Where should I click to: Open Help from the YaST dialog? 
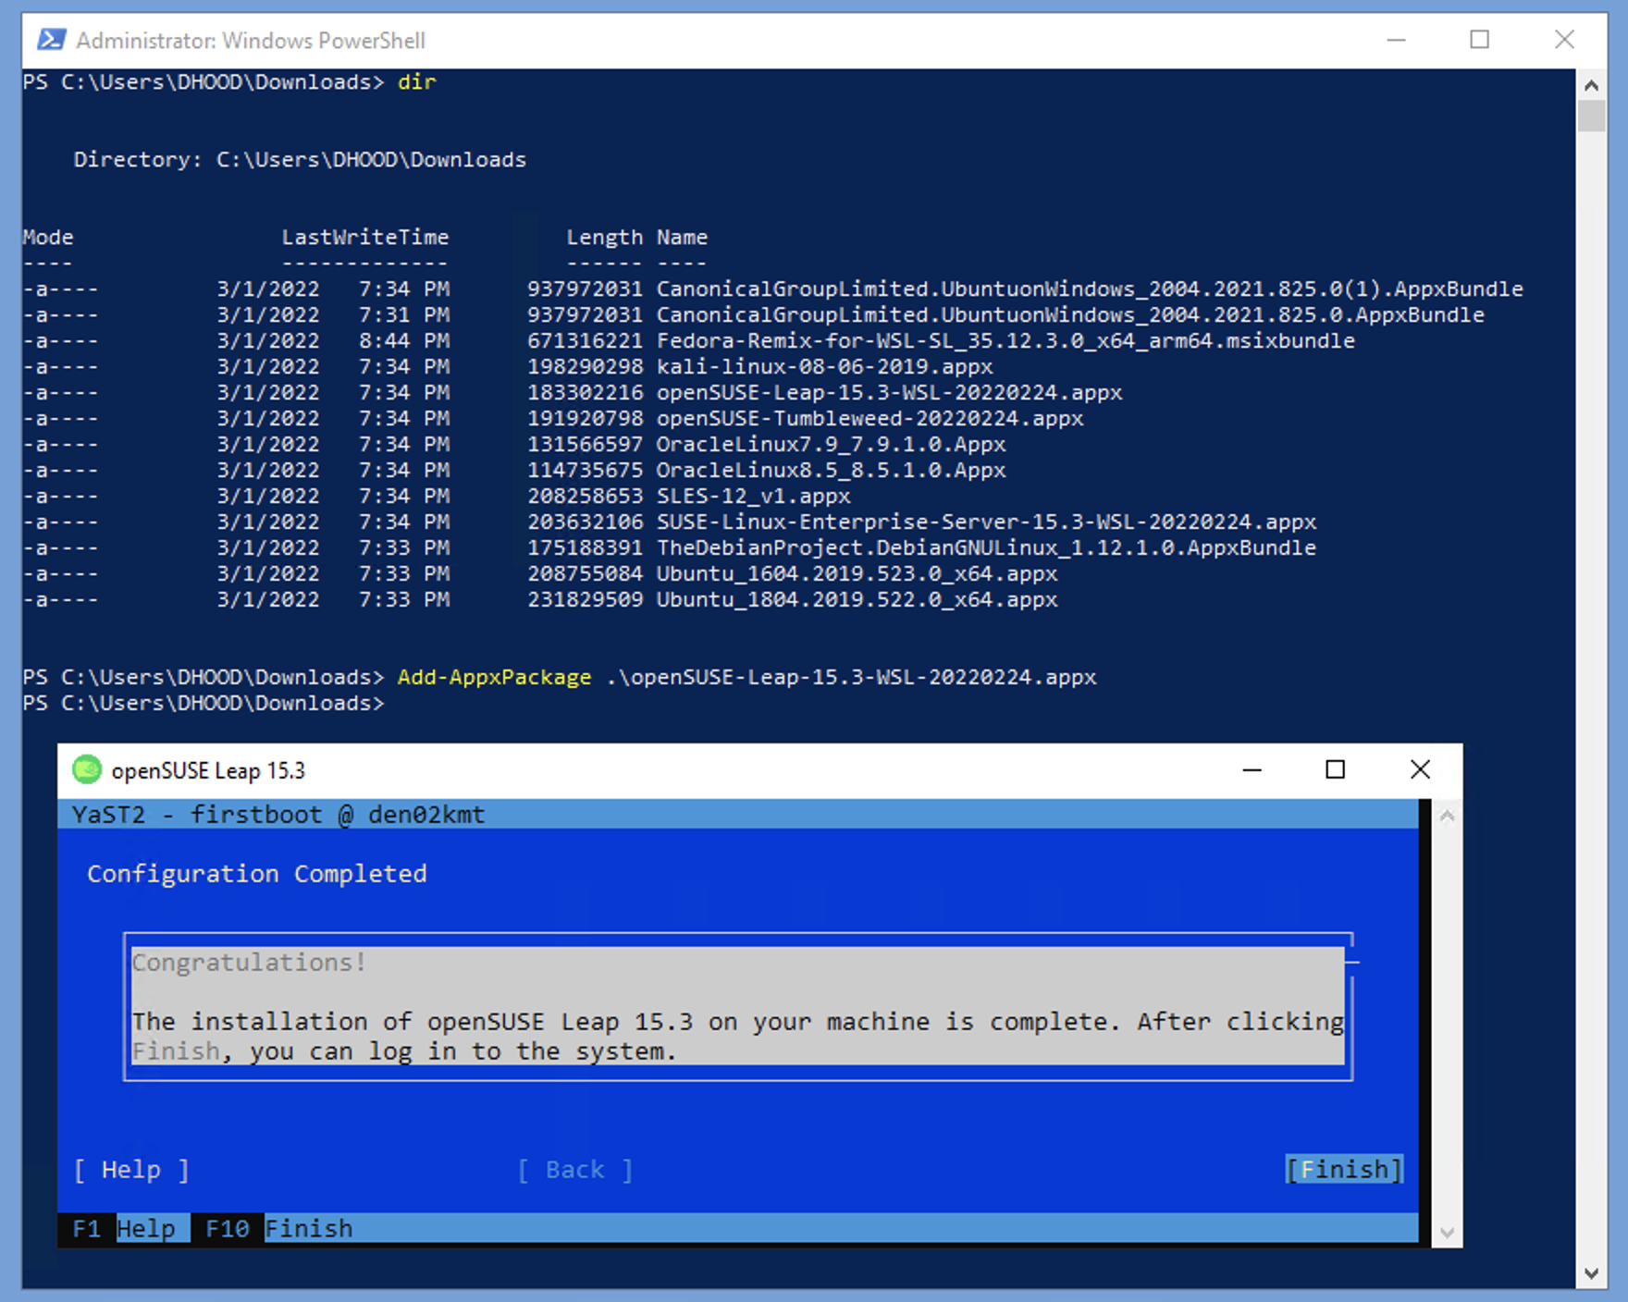pyautogui.click(x=129, y=1169)
